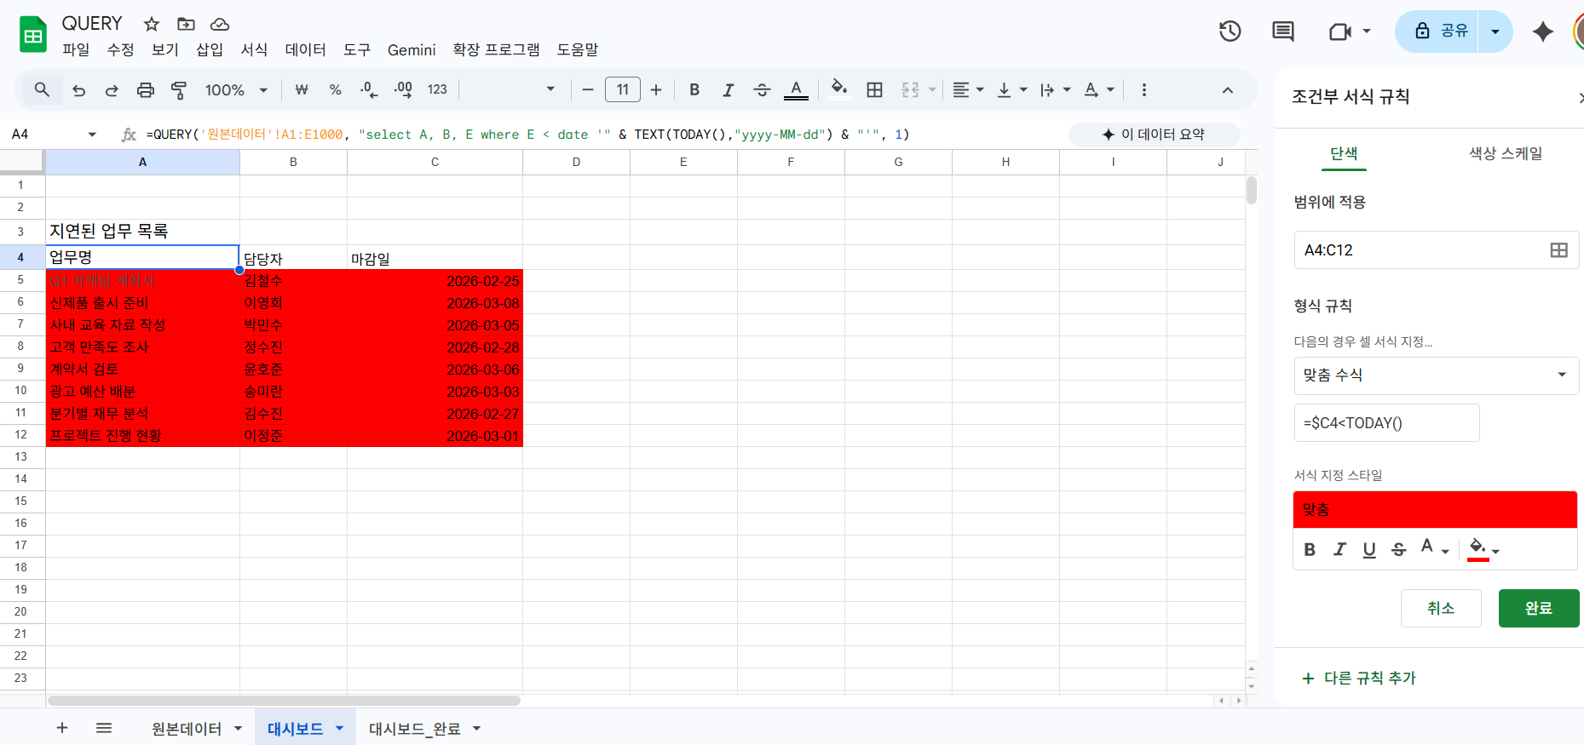Open the cell Borders tool

click(874, 90)
